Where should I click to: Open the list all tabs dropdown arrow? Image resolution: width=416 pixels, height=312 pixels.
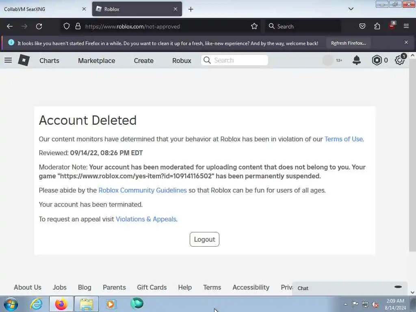[351, 9]
